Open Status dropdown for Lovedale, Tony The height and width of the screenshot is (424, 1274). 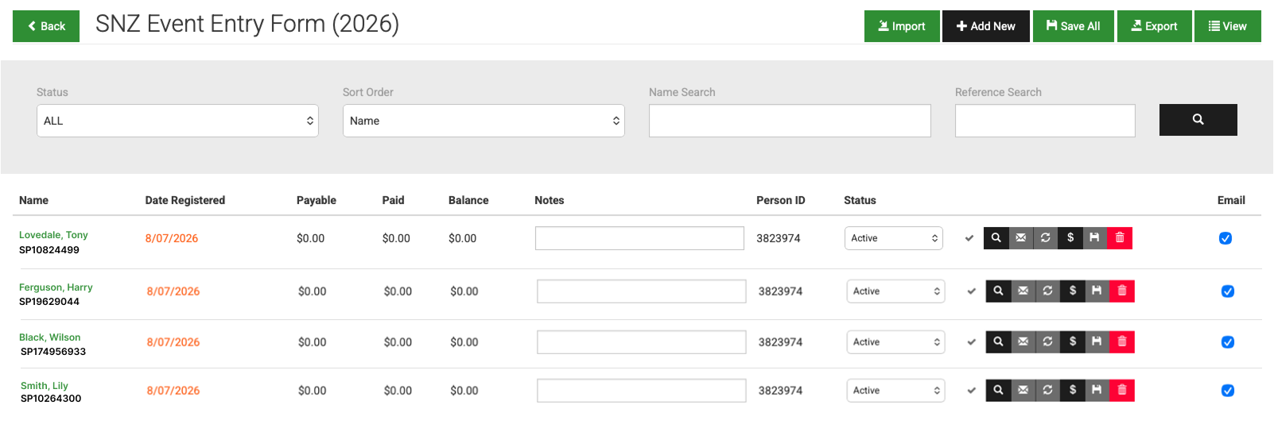coord(894,238)
